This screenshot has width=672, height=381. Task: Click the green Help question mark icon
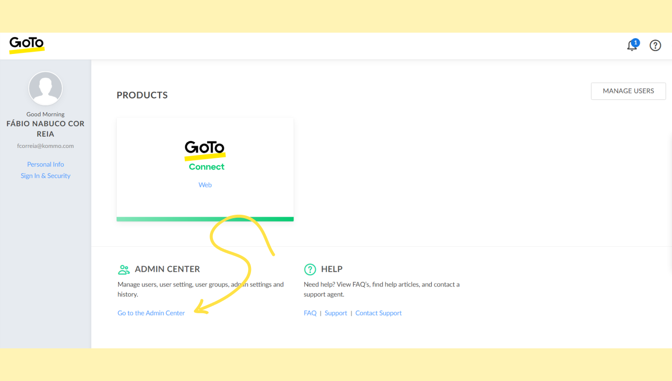(310, 269)
